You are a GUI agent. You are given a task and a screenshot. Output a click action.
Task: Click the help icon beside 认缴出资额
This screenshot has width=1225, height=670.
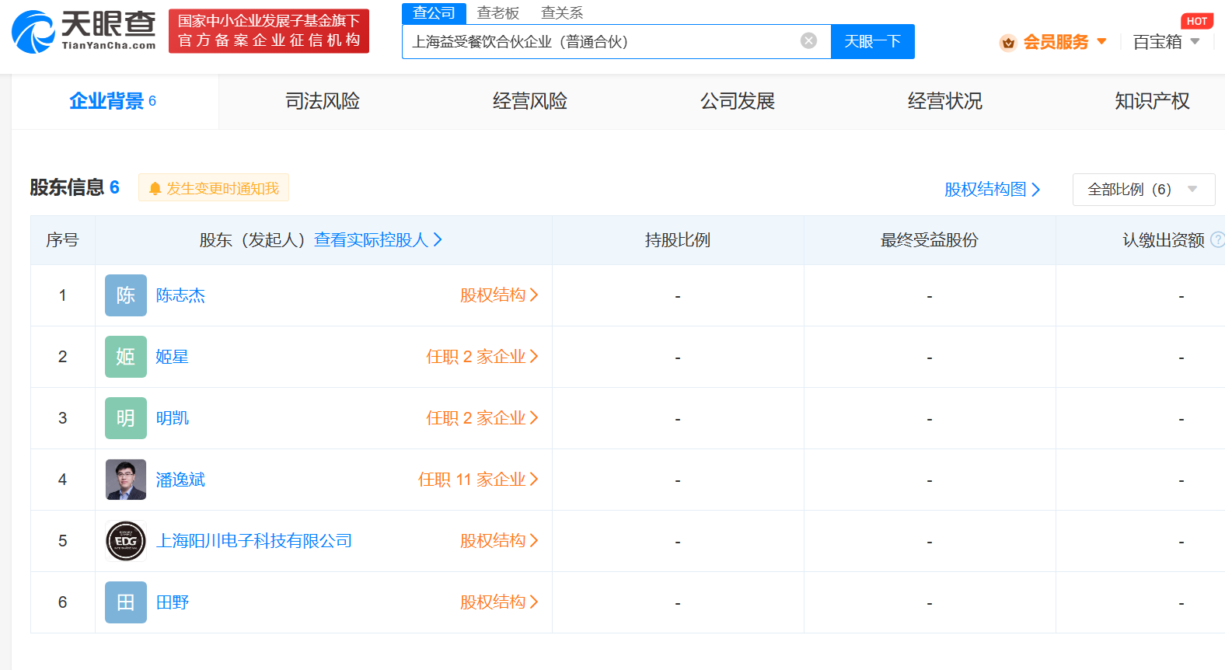point(1217,240)
